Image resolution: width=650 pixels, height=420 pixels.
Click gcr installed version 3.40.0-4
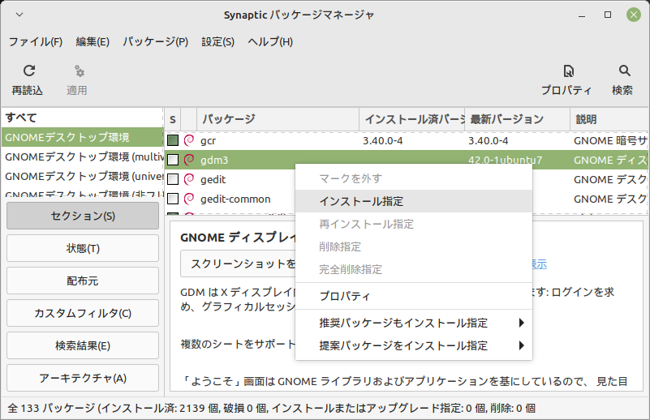[383, 141]
